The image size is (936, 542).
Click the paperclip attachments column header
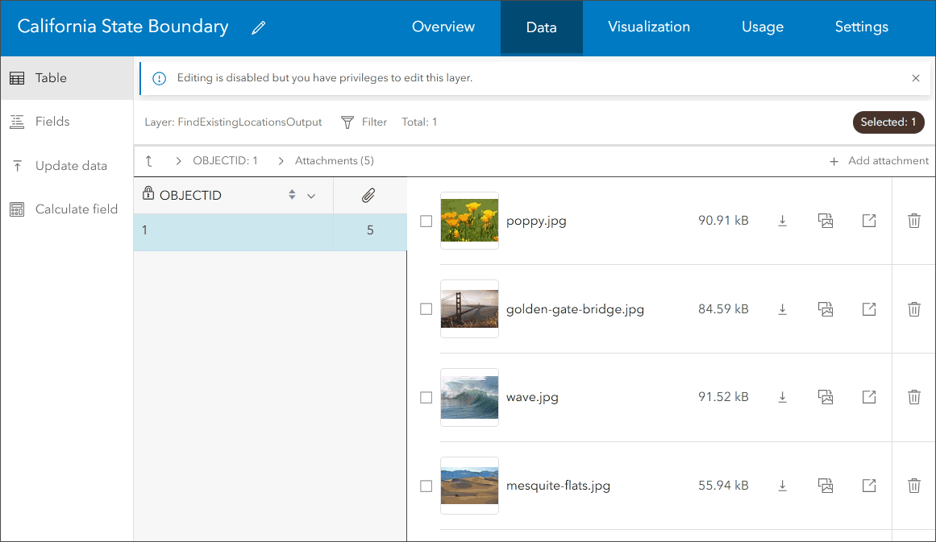[368, 195]
